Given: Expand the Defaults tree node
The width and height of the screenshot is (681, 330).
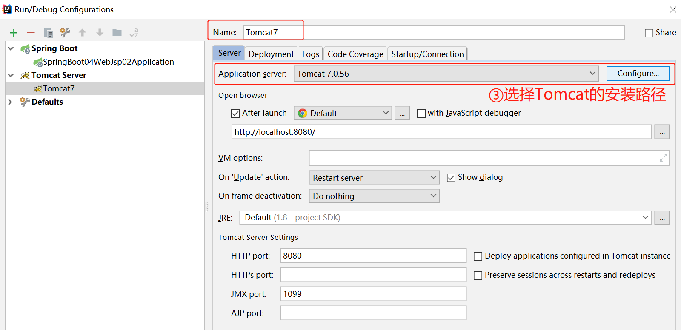Looking at the screenshot, I should click(10, 102).
